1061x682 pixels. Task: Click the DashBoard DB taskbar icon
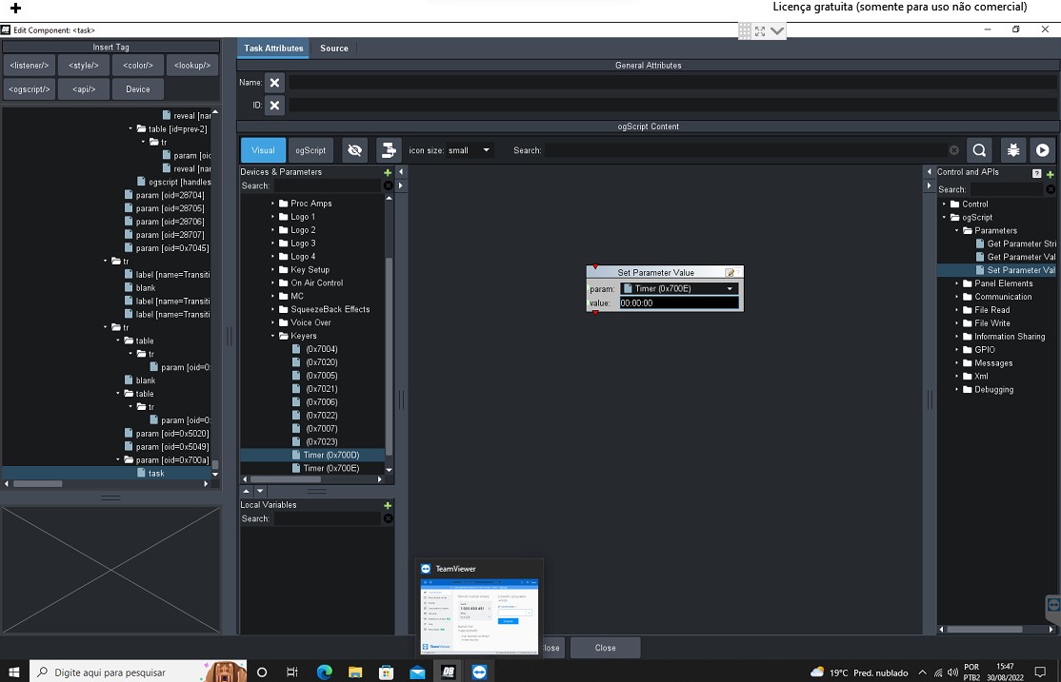[x=448, y=672]
